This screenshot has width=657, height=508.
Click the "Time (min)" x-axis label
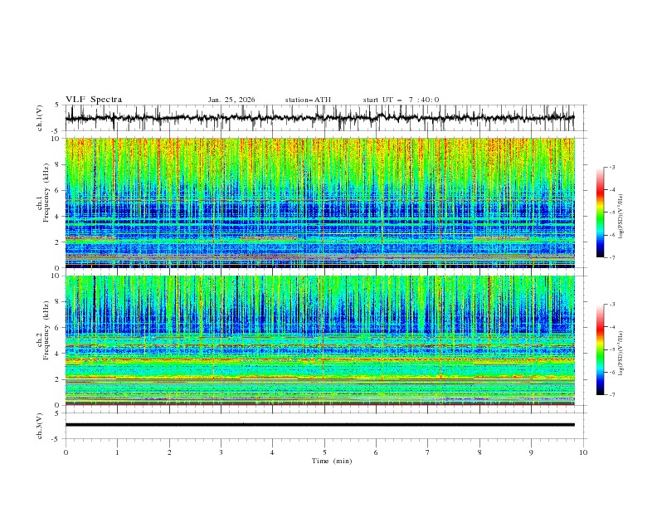point(332,461)
